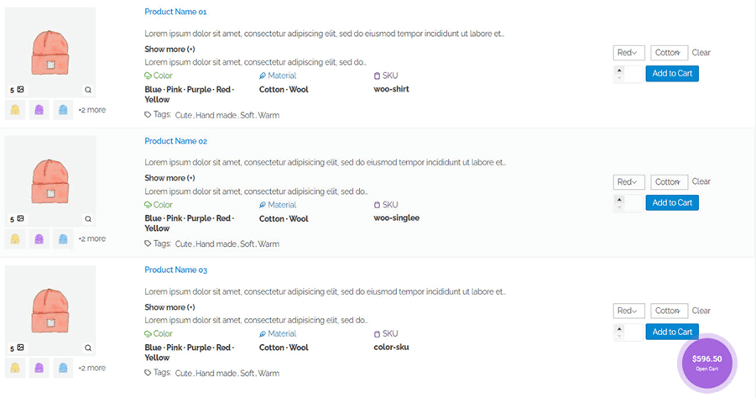The height and width of the screenshot is (398, 756).
Task: Increase quantity for Product 01 using up arrow
Action: [x=619, y=70]
